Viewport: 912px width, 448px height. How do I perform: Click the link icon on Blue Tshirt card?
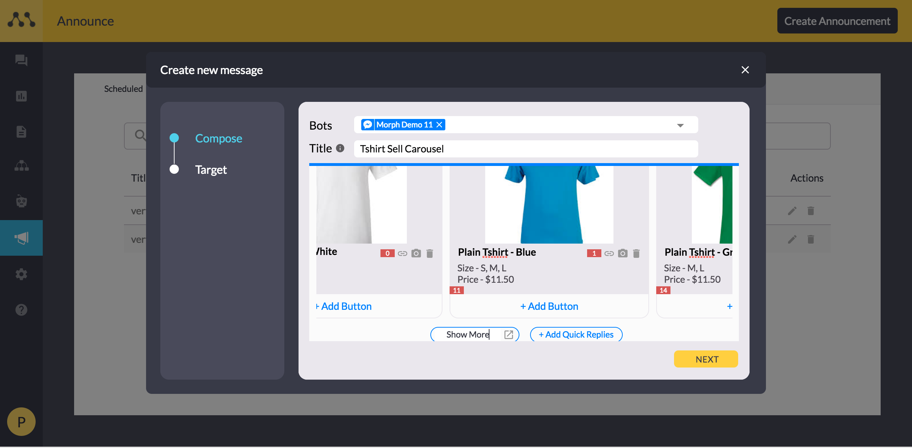[x=609, y=253]
